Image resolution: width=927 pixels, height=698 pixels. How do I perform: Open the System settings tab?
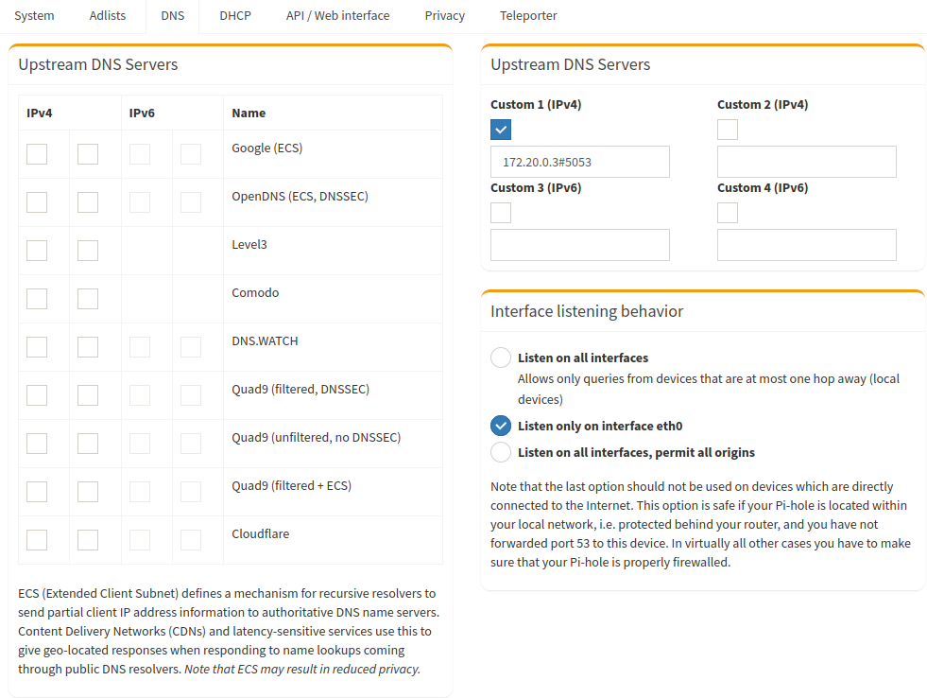click(x=34, y=16)
